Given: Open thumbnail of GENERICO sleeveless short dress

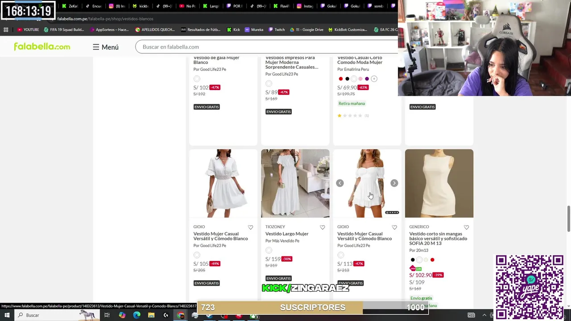Looking at the screenshot, I should [x=439, y=183].
